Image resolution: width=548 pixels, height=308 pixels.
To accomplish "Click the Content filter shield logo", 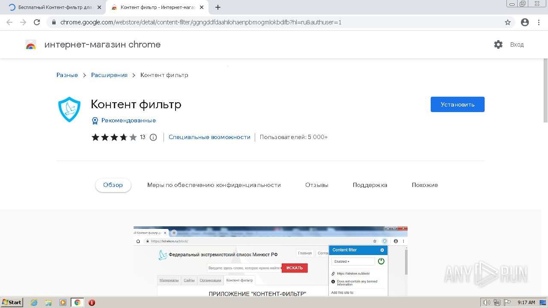I will coord(69,110).
